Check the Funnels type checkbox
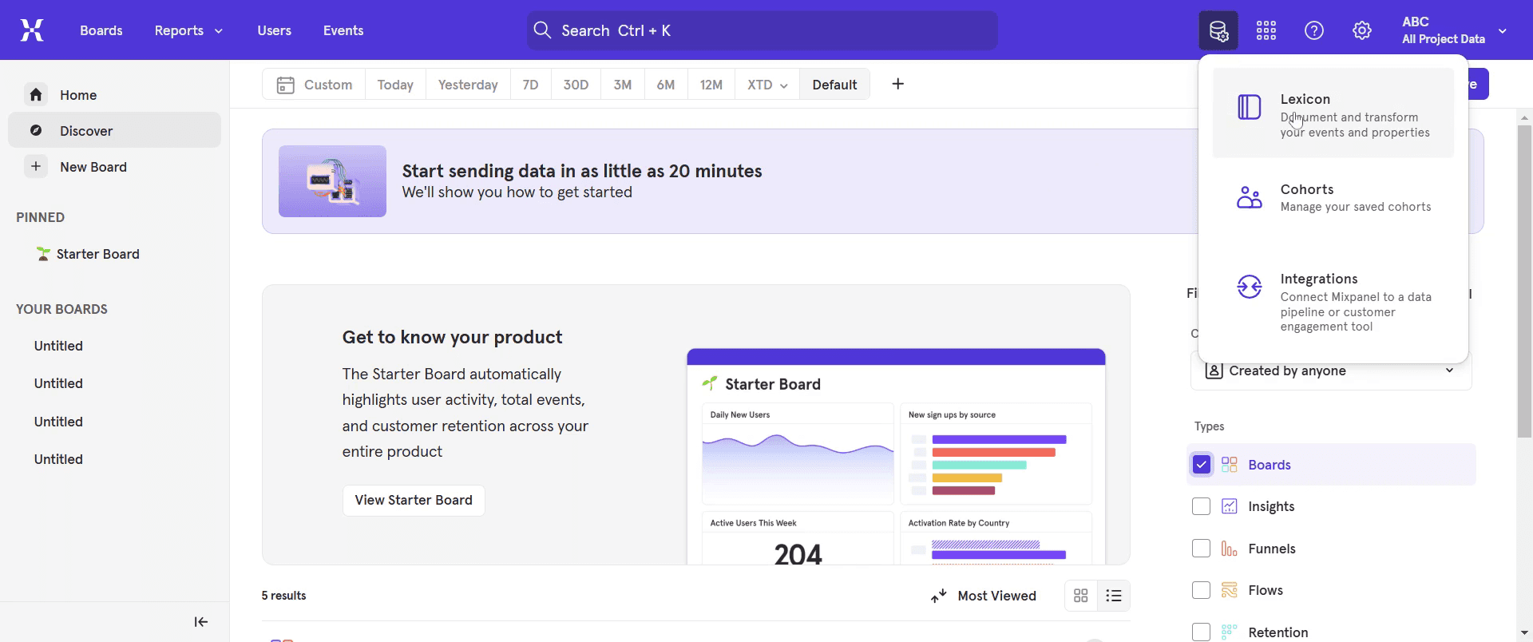 click(1202, 549)
